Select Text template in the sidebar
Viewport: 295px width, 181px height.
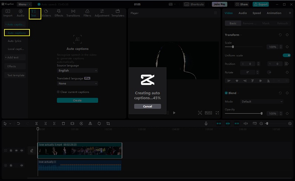16,75
